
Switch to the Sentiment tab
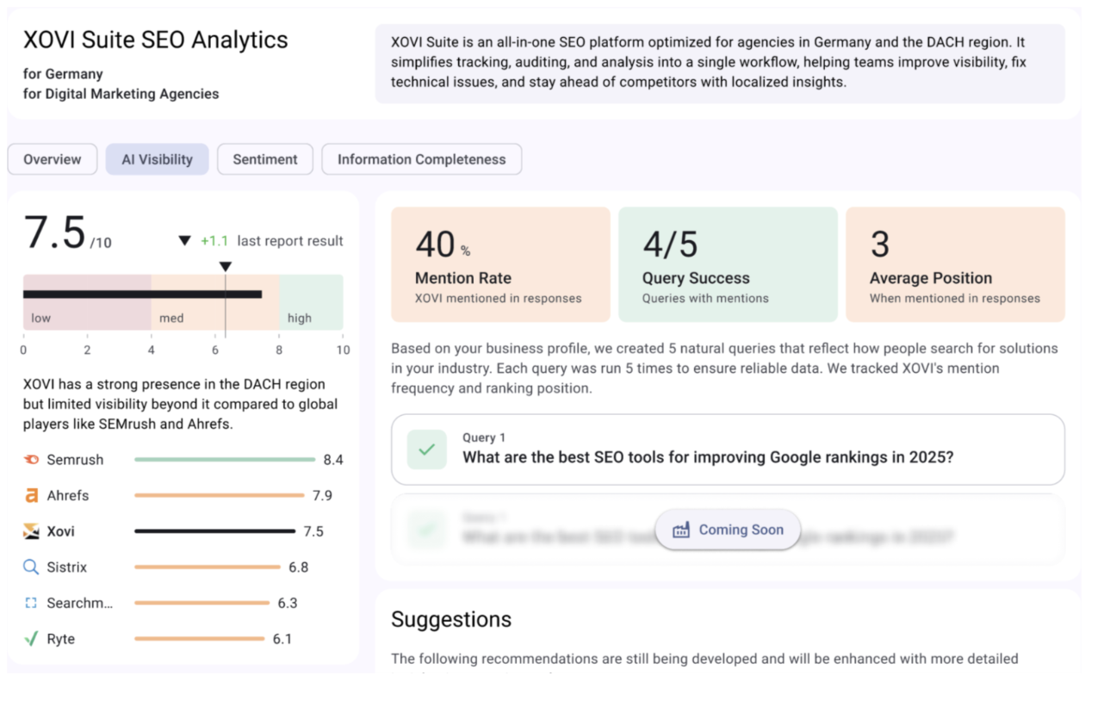pyautogui.click(x=265, y=159)
